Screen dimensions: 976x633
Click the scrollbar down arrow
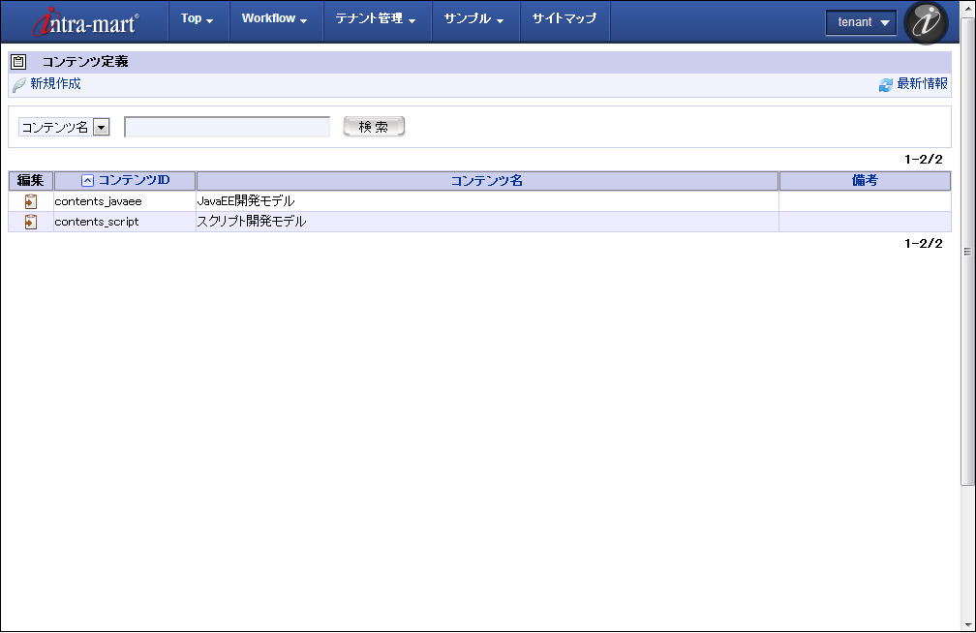tap(967, 625)
